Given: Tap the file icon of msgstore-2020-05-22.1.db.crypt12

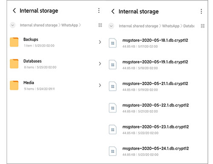Looking at the screenshot, I should (x=113, y=108).
